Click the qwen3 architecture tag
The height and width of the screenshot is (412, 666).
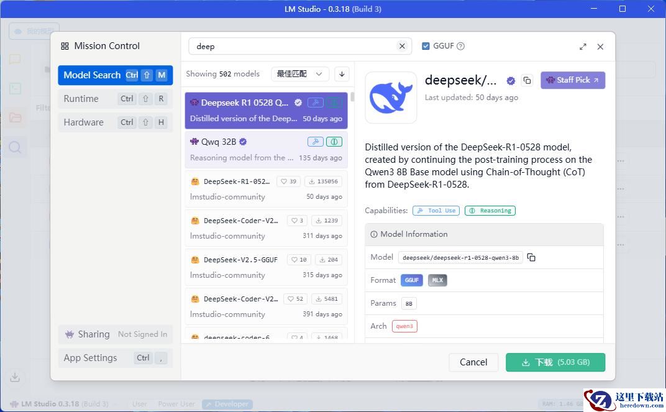(404, 326)
